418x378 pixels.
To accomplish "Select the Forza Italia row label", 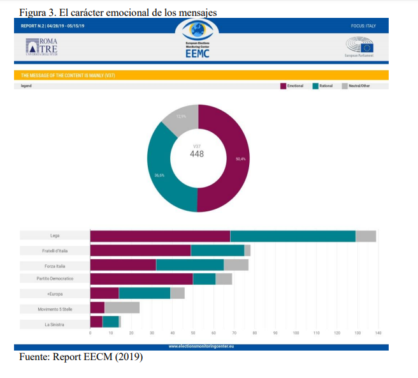I will pyautogui.click(x=55, y=265).
